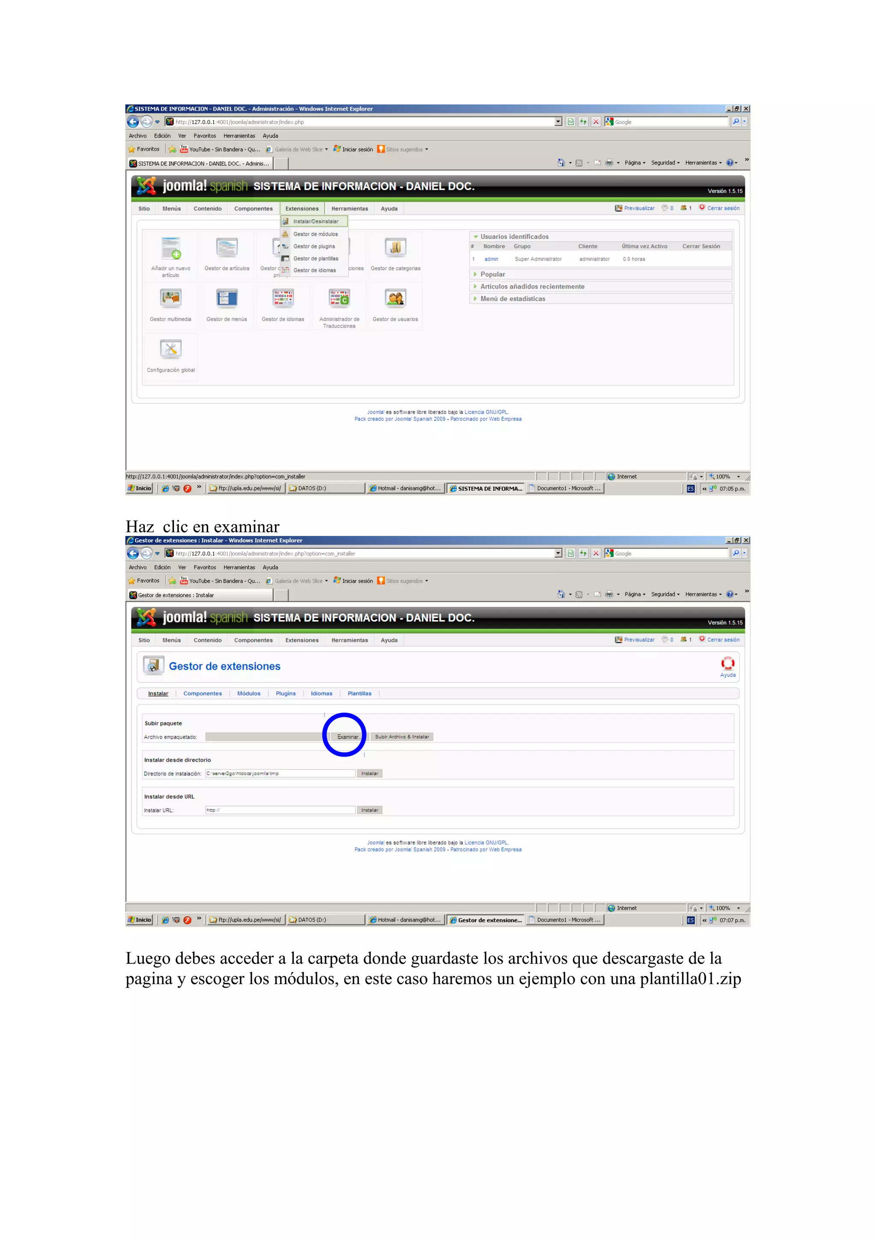Switch to Módulos tab
Viewport: 877px width, 1241px height.
coord(248,693)
